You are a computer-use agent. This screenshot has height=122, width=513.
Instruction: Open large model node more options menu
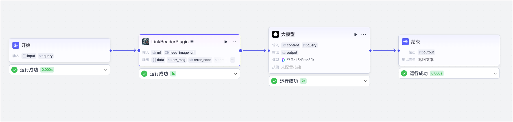click(364, 35)
